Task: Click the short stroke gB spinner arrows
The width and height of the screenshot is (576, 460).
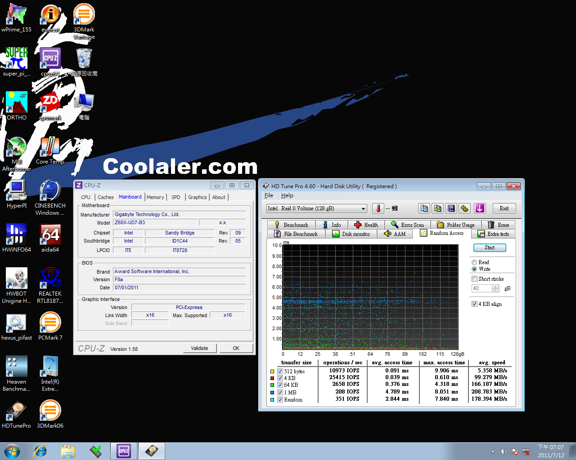Action: [495, 288]
